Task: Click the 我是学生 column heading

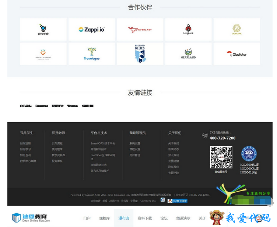Action: coord(27,133)
